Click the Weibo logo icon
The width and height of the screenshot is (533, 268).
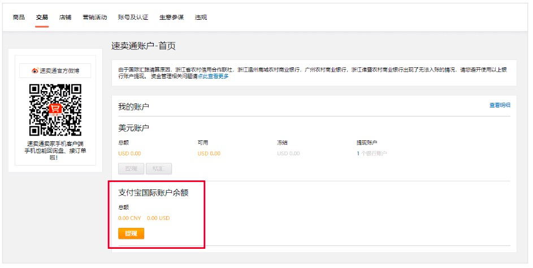pos(35,71)
